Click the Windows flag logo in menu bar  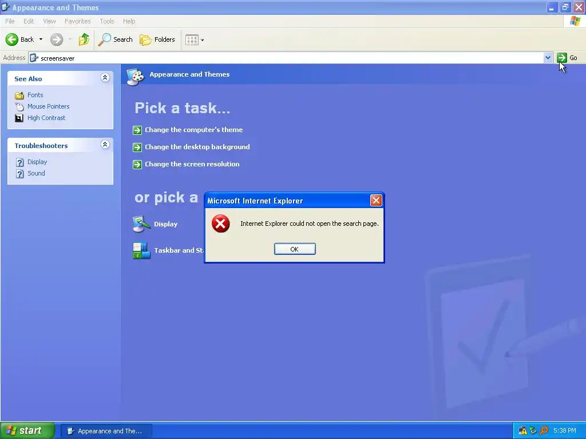pyautogui.click(x=575, y=21)
